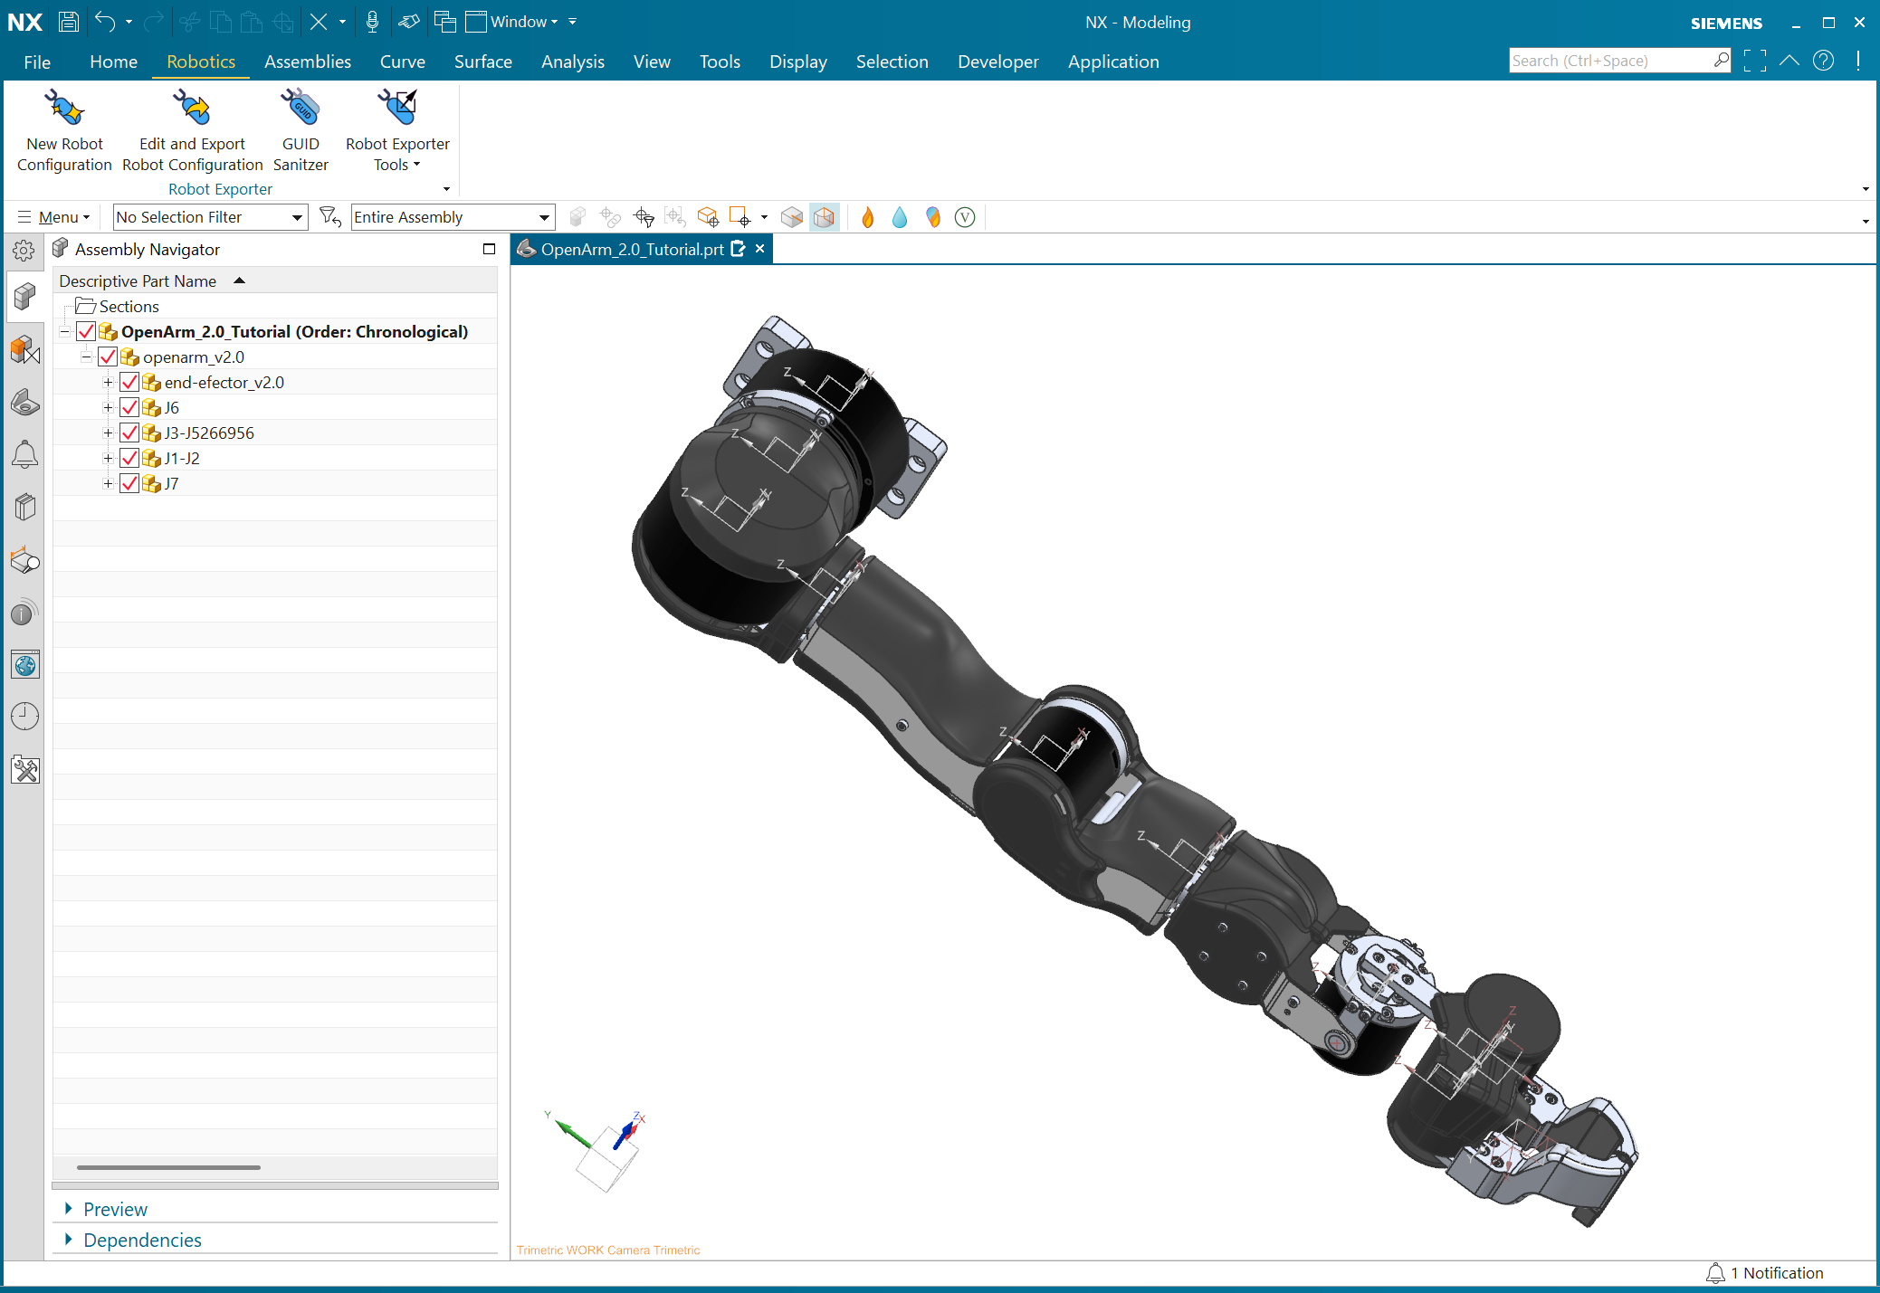Click the search magnifier icon
The image size is (1880, 1293).
coord(1721,61)
